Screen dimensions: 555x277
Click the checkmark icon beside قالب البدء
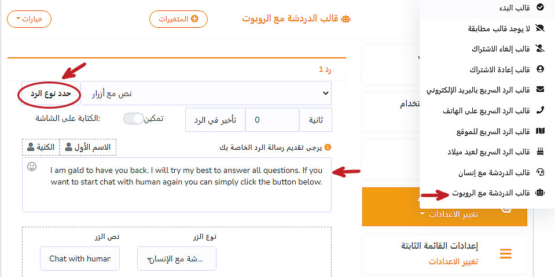(x=541, y=7)
